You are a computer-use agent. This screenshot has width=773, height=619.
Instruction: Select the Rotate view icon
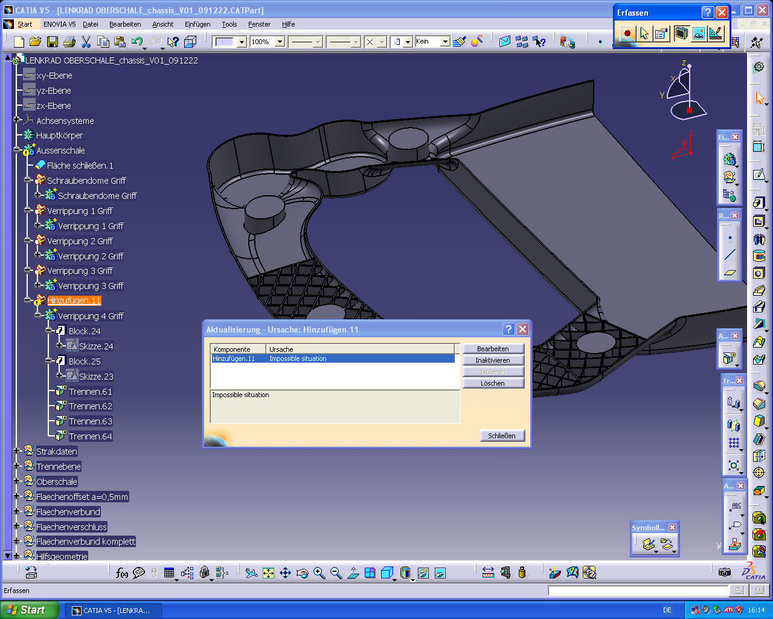[x=303, y=572]
